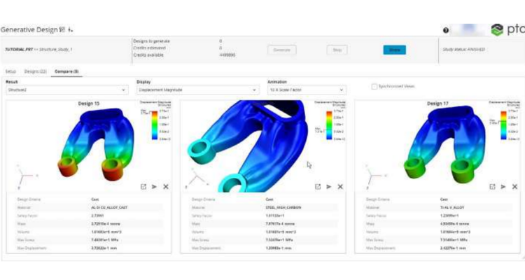The height and width of the screenshot is (280, 525).
Task: Click the blue button in the top bar
Action: coord(394,50)
